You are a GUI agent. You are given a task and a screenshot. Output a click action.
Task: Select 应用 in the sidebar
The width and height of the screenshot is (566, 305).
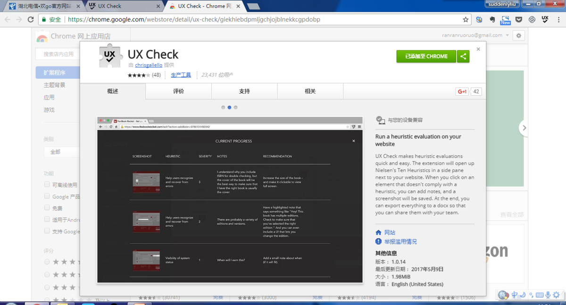(49, 98)
